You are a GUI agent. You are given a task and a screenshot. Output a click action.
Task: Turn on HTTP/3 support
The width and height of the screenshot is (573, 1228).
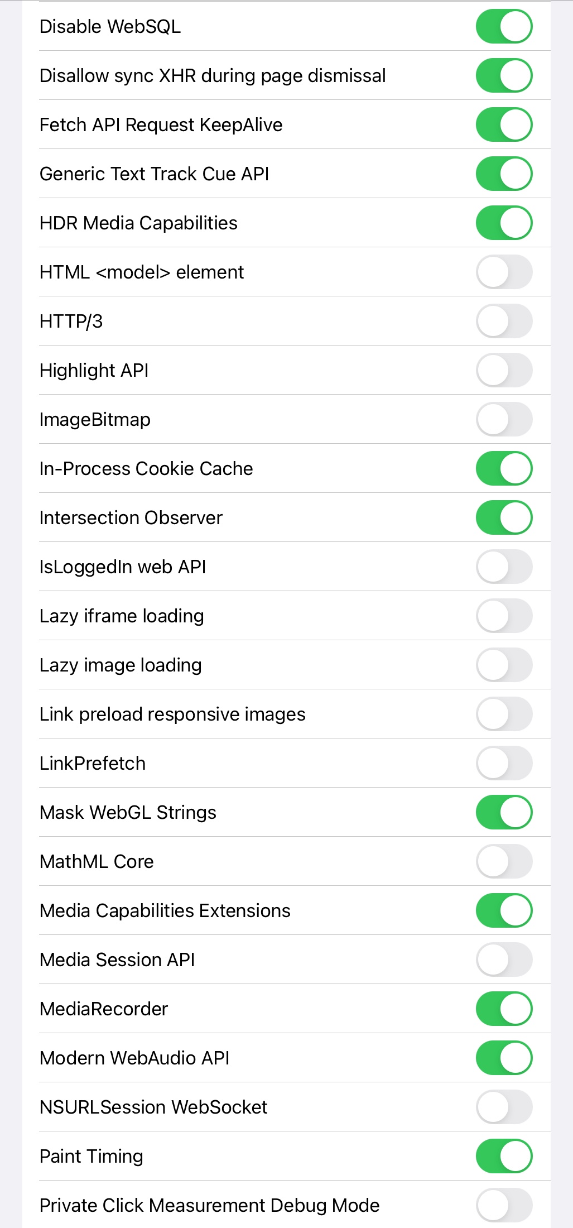coord(504,321)
